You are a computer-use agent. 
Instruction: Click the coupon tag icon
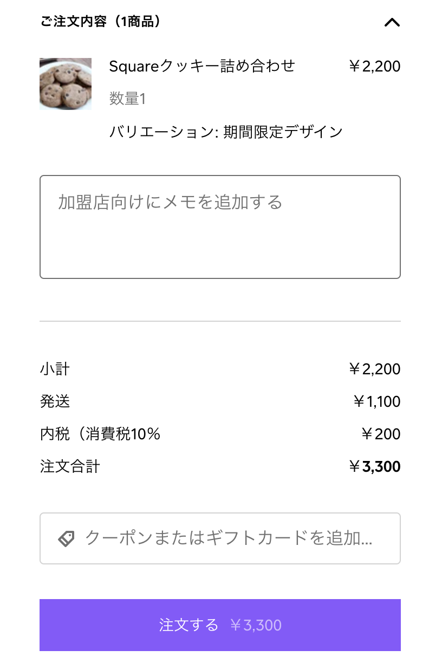pyautogui.click(x=66, y=538)
